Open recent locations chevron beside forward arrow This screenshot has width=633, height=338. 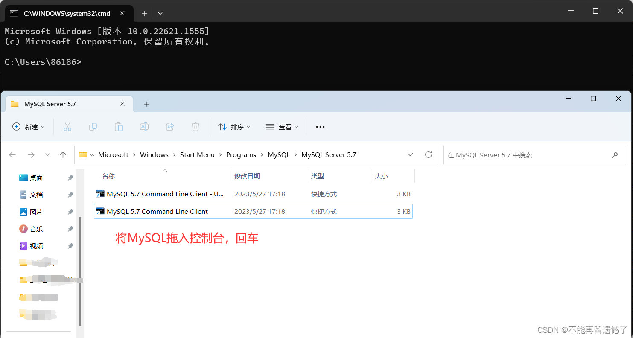click(47, 155)
